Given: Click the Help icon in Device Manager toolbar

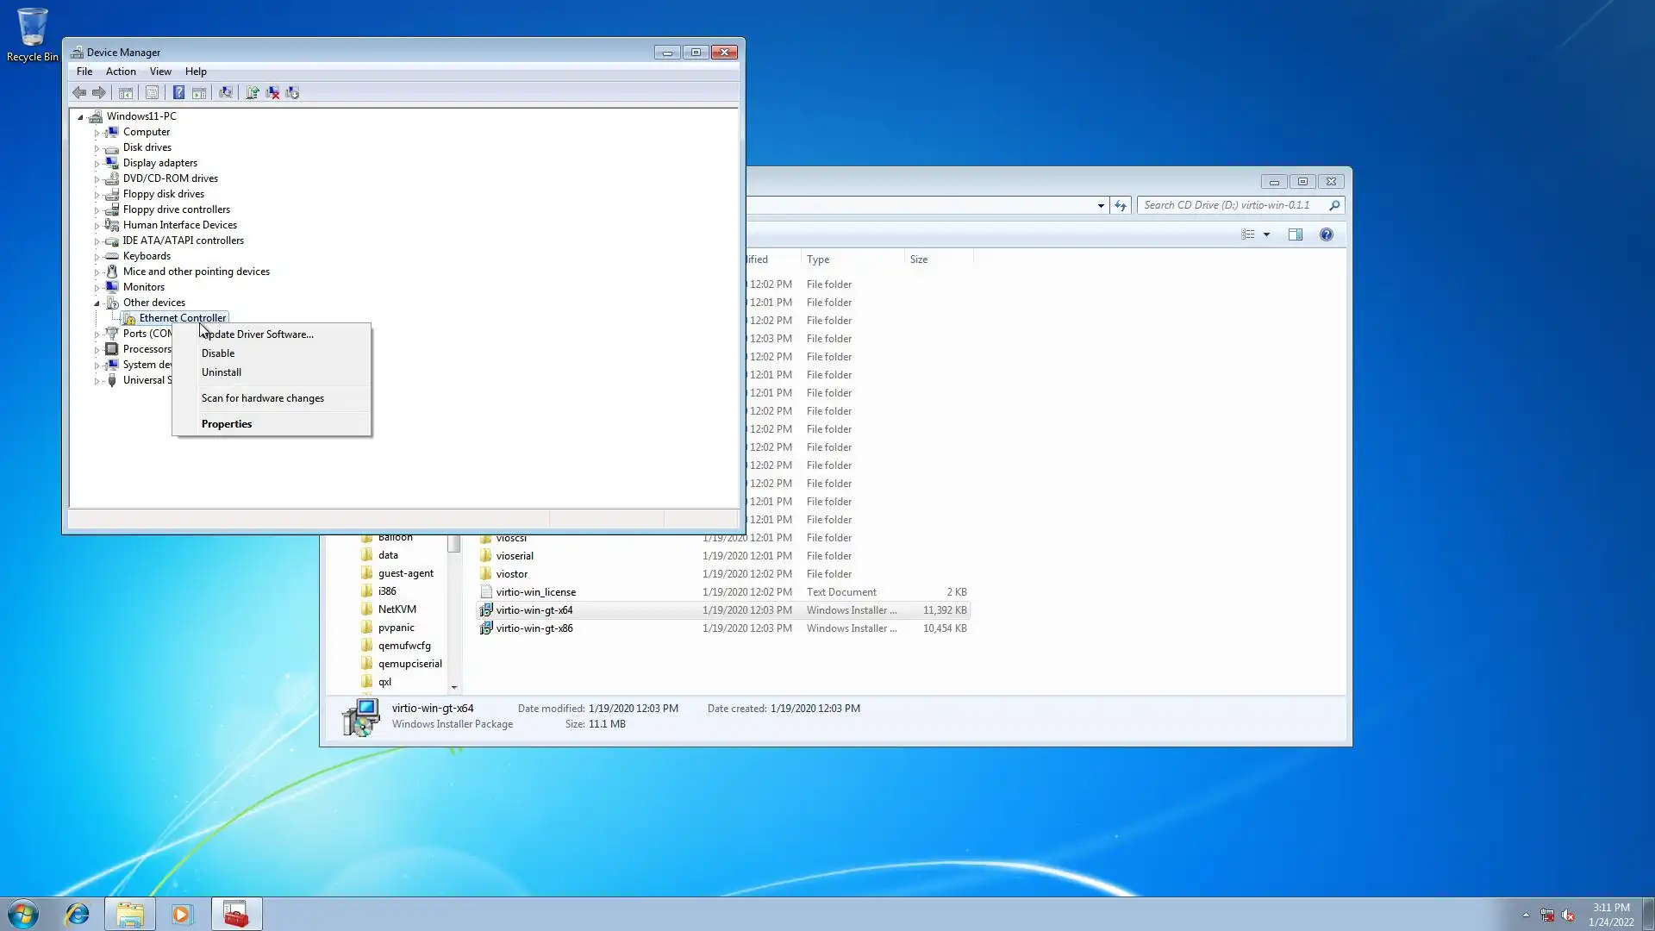Looking at the screenshot, I should tap(178, 92).
